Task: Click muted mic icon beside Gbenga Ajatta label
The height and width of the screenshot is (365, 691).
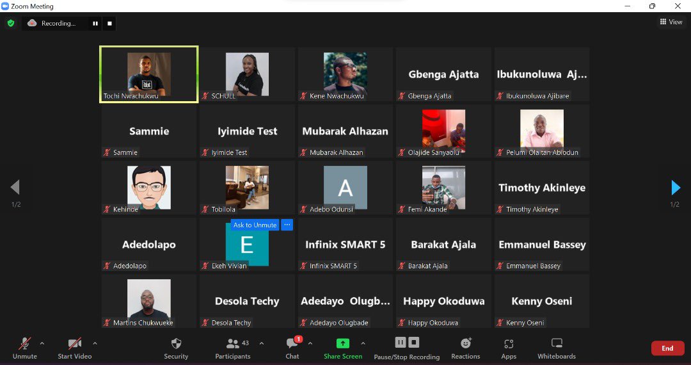Action: click(x=401, y=95)
